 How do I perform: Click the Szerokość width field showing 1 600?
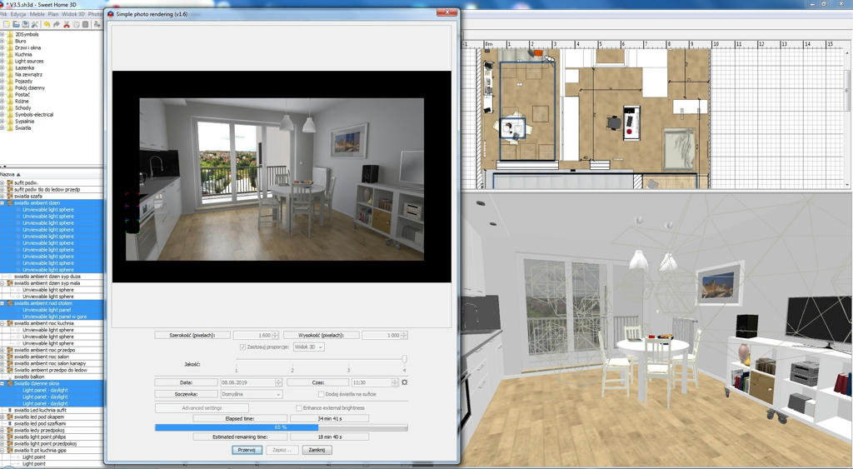pyautogui.click(x=252, y=335)
